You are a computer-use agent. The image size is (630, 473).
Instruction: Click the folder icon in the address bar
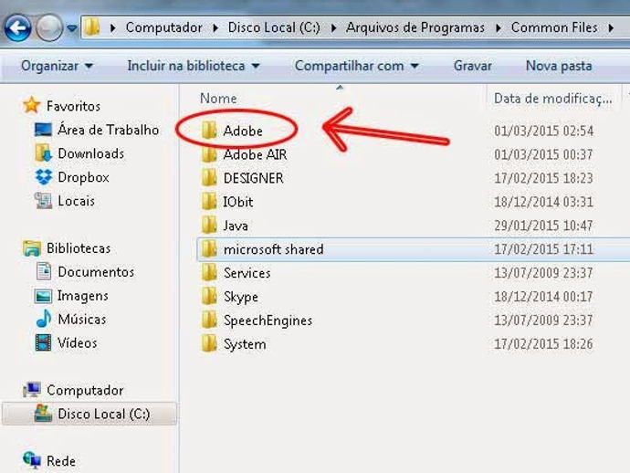[92, 27]
